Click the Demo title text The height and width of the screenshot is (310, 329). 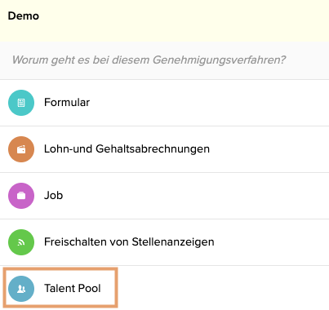24,16
